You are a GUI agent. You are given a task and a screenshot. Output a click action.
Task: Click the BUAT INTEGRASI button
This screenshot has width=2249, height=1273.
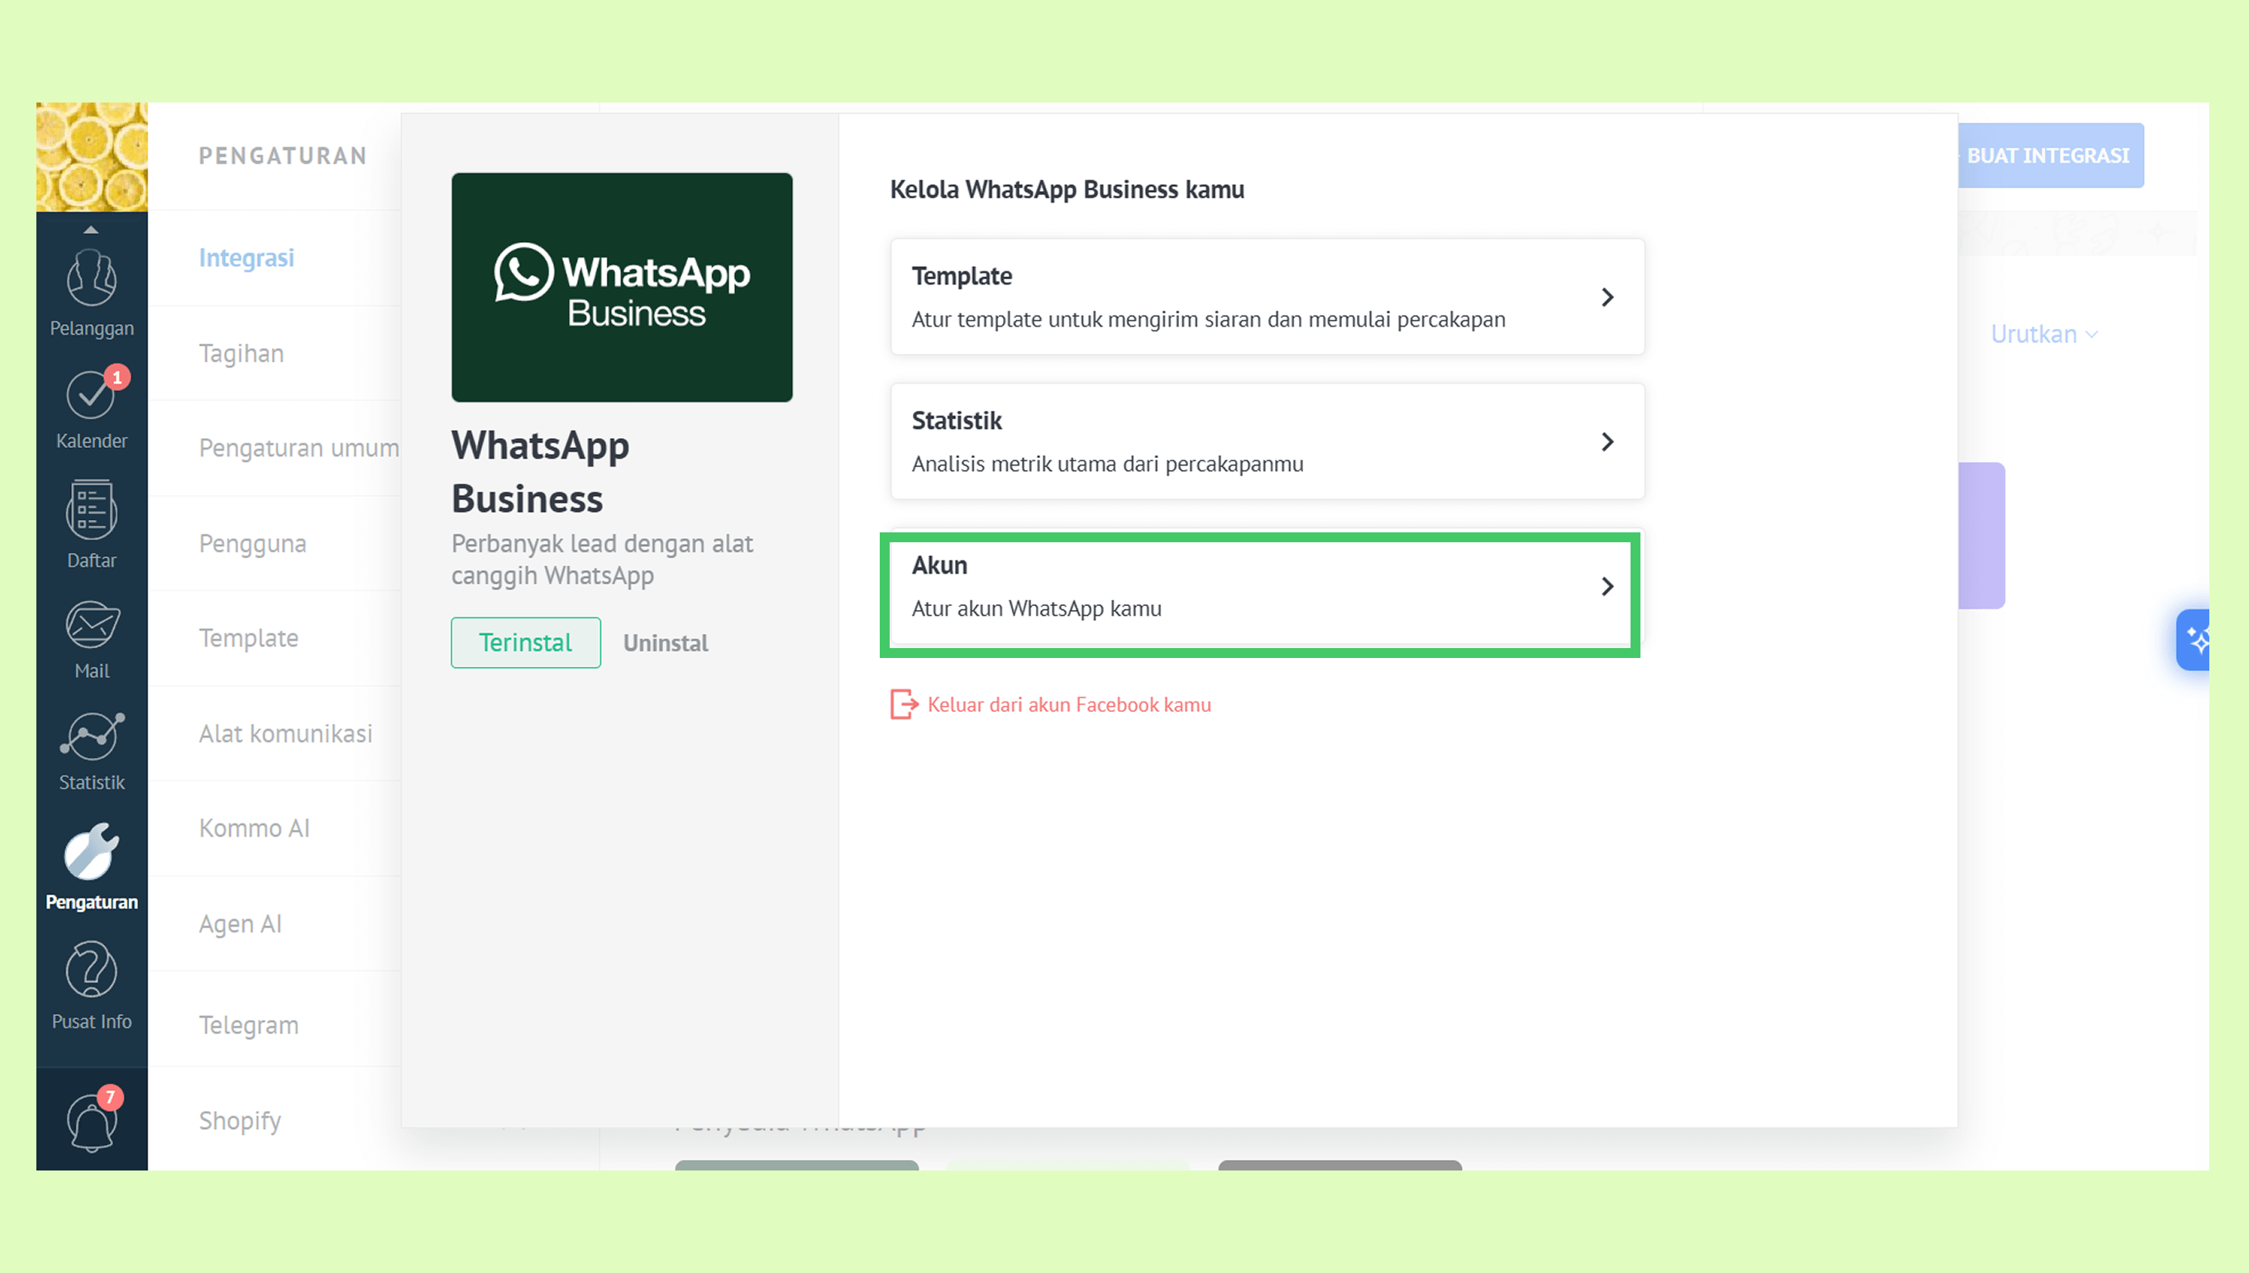[x=2049, y=155]
